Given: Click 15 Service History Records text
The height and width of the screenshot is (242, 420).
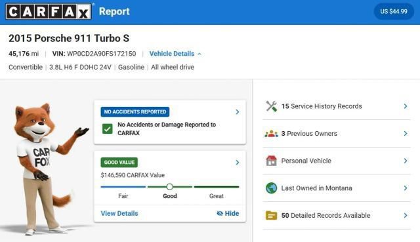Looking at the screenshot, I should tap(322, 106).
